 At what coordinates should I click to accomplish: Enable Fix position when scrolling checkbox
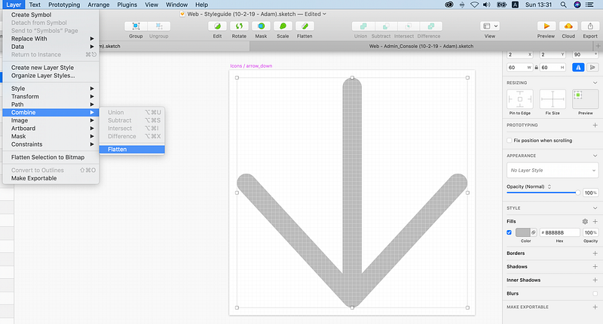[510, 141]
